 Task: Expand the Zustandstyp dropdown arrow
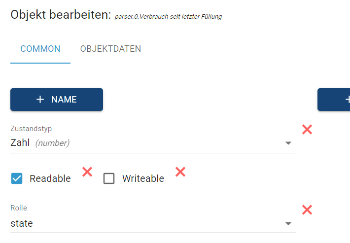click(288, 143)
